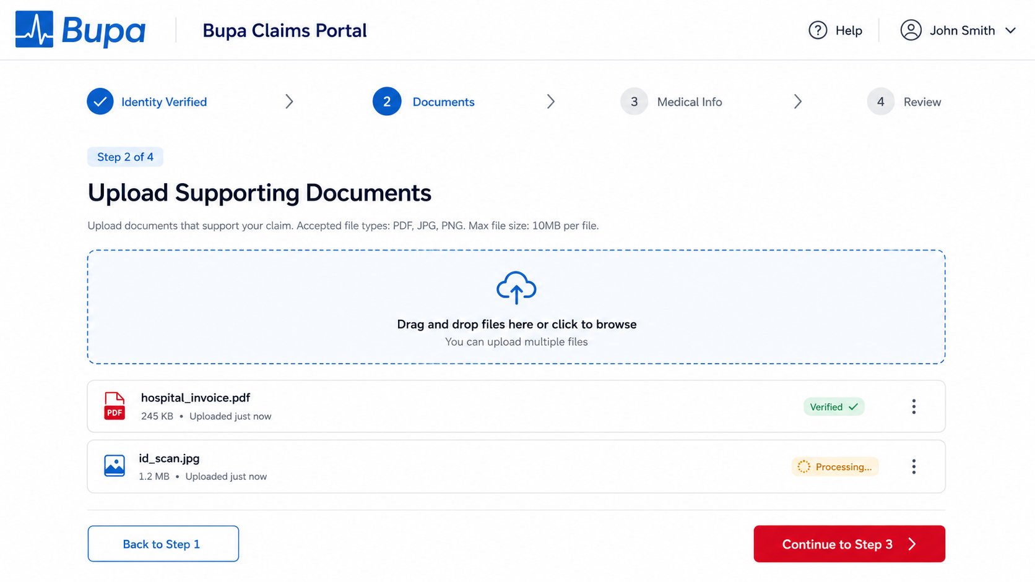Click the Identity Verified checkmark circle
The height and width of the screenshot is (582, 1035).
click(x=100, y=101)
